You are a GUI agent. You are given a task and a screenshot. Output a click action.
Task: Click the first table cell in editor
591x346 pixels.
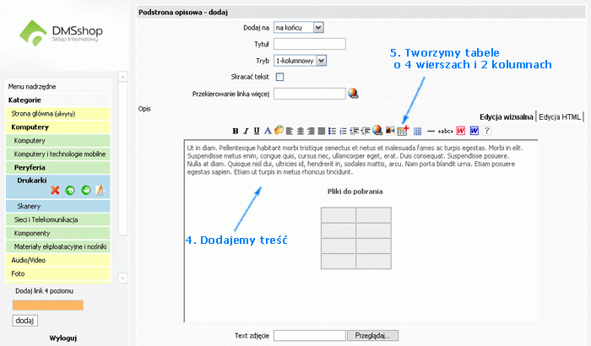pos(338,215)
